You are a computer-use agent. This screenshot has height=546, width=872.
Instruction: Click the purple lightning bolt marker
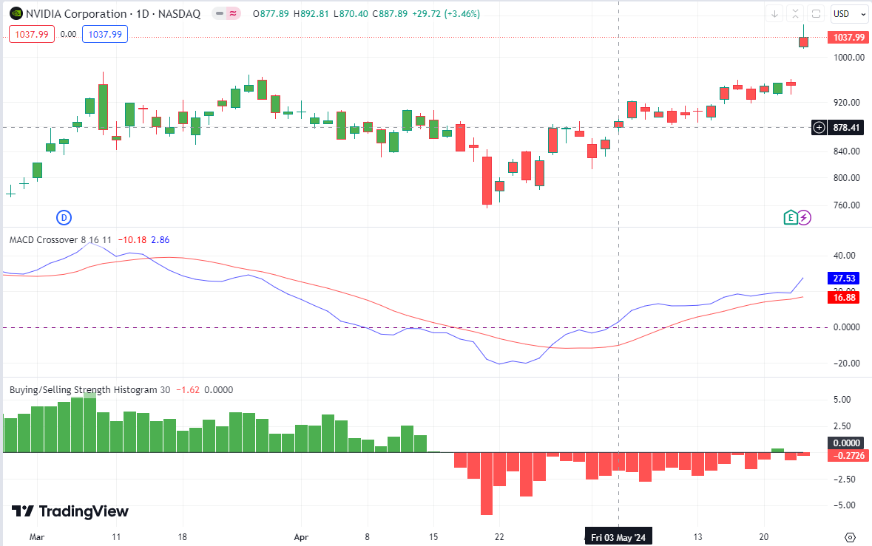[804, 217]
